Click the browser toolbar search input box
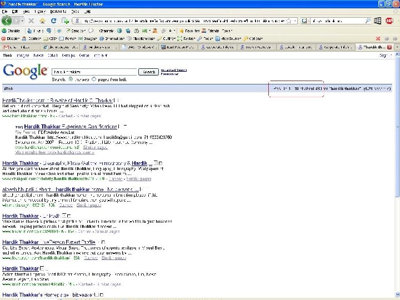 pyautogui.click(x=338, y=21)
